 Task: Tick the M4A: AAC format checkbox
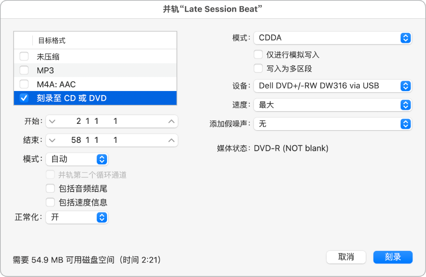pos(24,84)
